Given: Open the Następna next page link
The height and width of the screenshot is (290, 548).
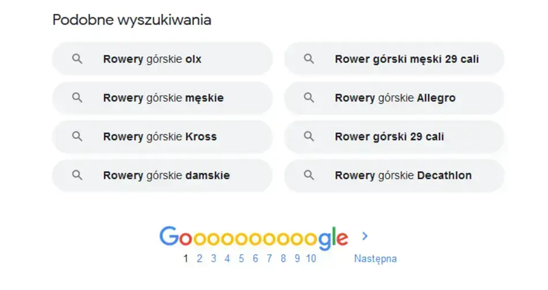Looking at the screenshot, I should click(375, 258).
